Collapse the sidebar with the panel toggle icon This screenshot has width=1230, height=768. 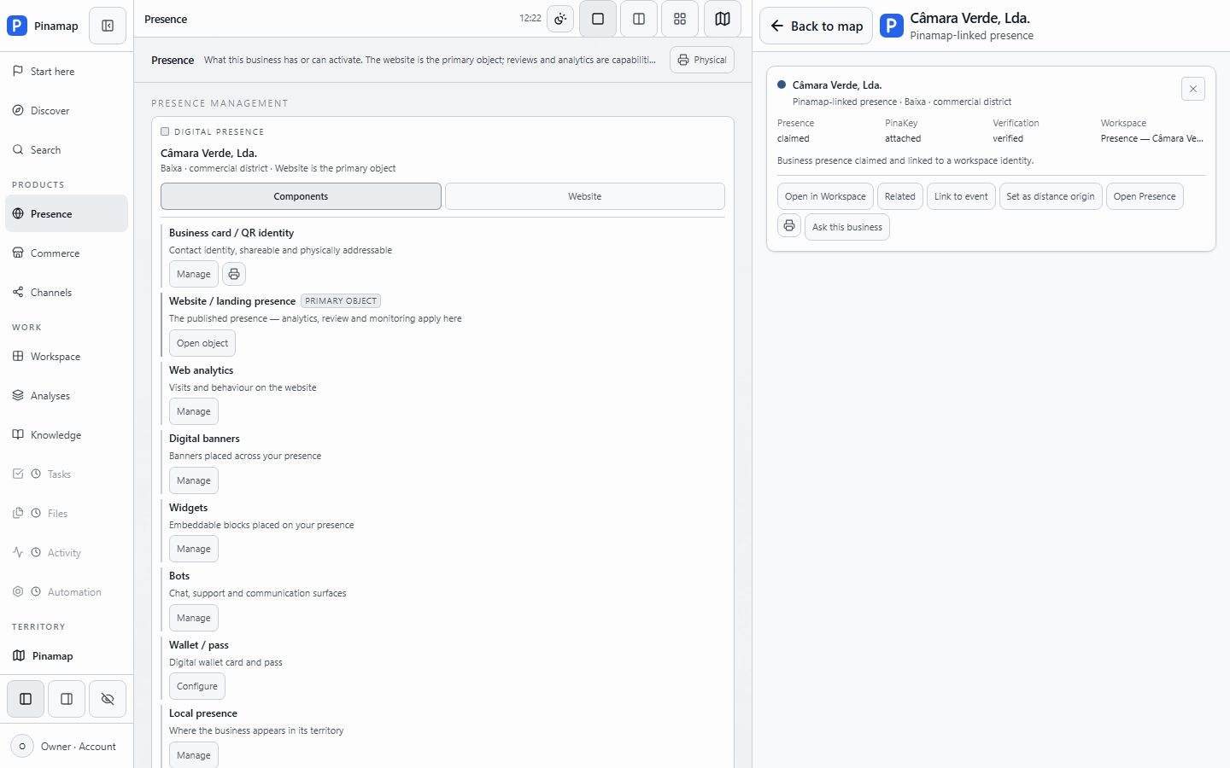[108, 26]
